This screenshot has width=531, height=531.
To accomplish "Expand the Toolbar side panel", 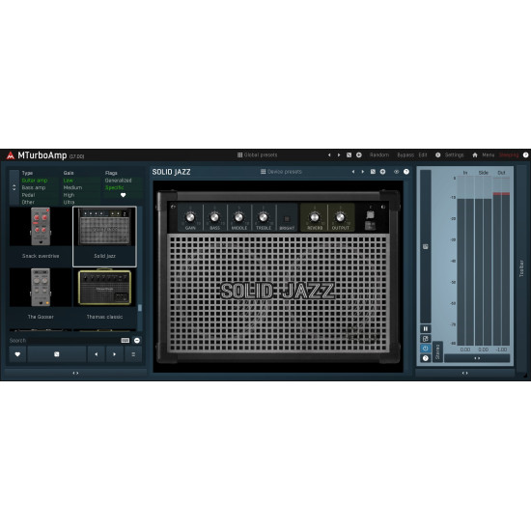I will 522,268.
